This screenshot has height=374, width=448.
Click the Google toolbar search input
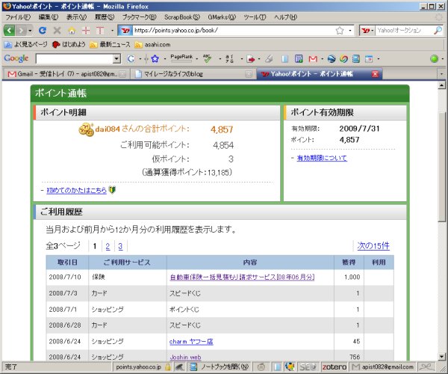(x=75, y=59)
